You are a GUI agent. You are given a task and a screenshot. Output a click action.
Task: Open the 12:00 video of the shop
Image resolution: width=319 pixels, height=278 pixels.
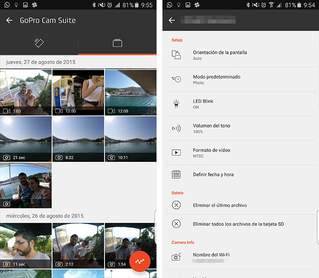click(78, 92)
